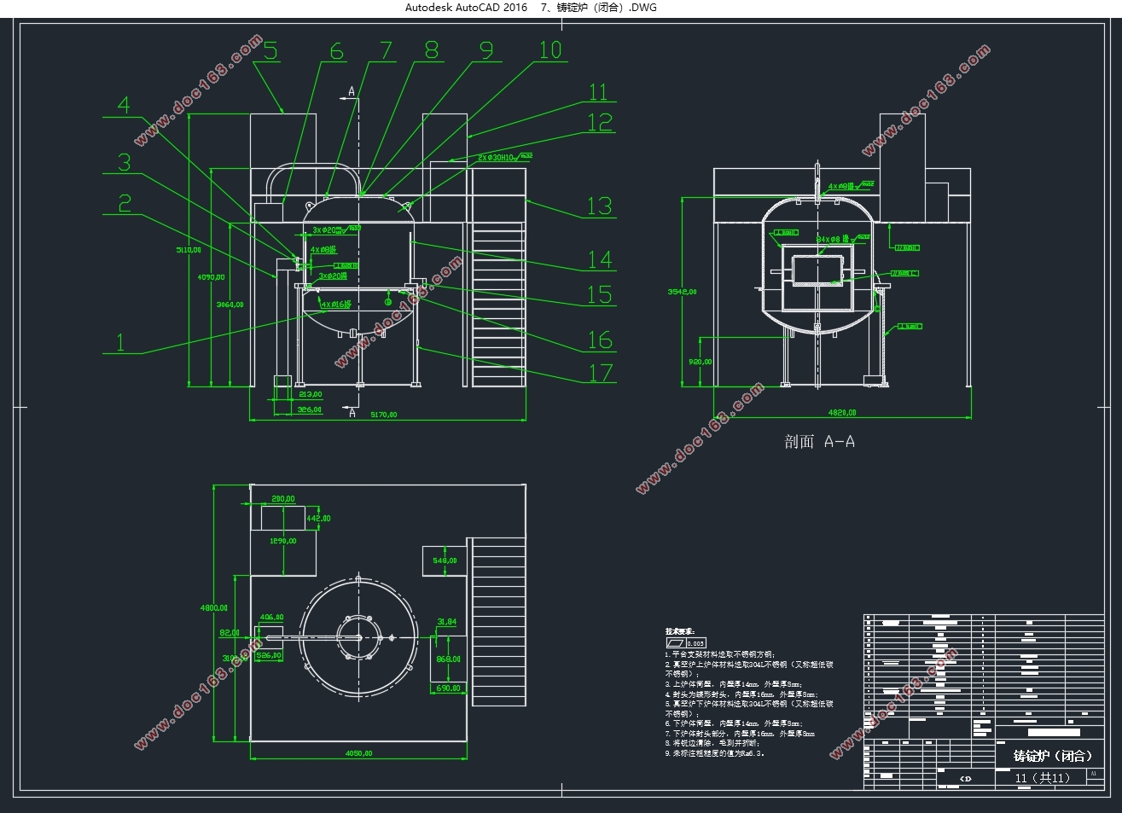Select part balloon number 5
Screen dimensions: 1122x813
[270, 50]
